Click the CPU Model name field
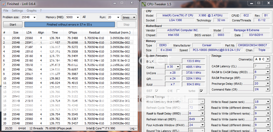The width and height of the screenshot is (273, 132). point(193,15)
